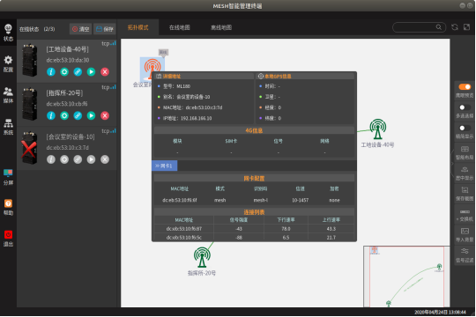The image size is (476, 317).
Task: Enable the 精简显示 simplified display switch
Action: 465,128
